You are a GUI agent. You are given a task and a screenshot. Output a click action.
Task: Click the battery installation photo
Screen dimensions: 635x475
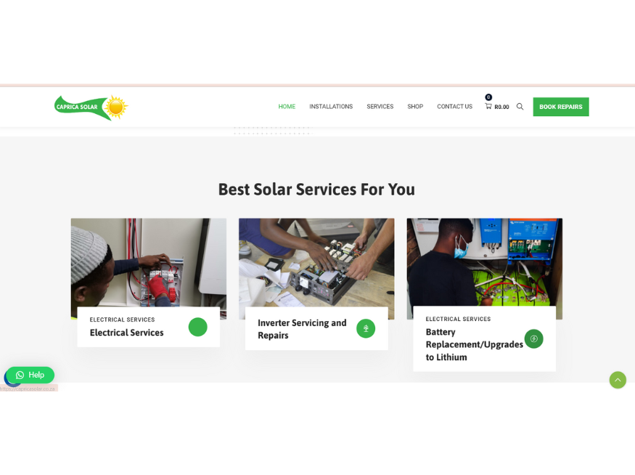[x=484, y=262]
